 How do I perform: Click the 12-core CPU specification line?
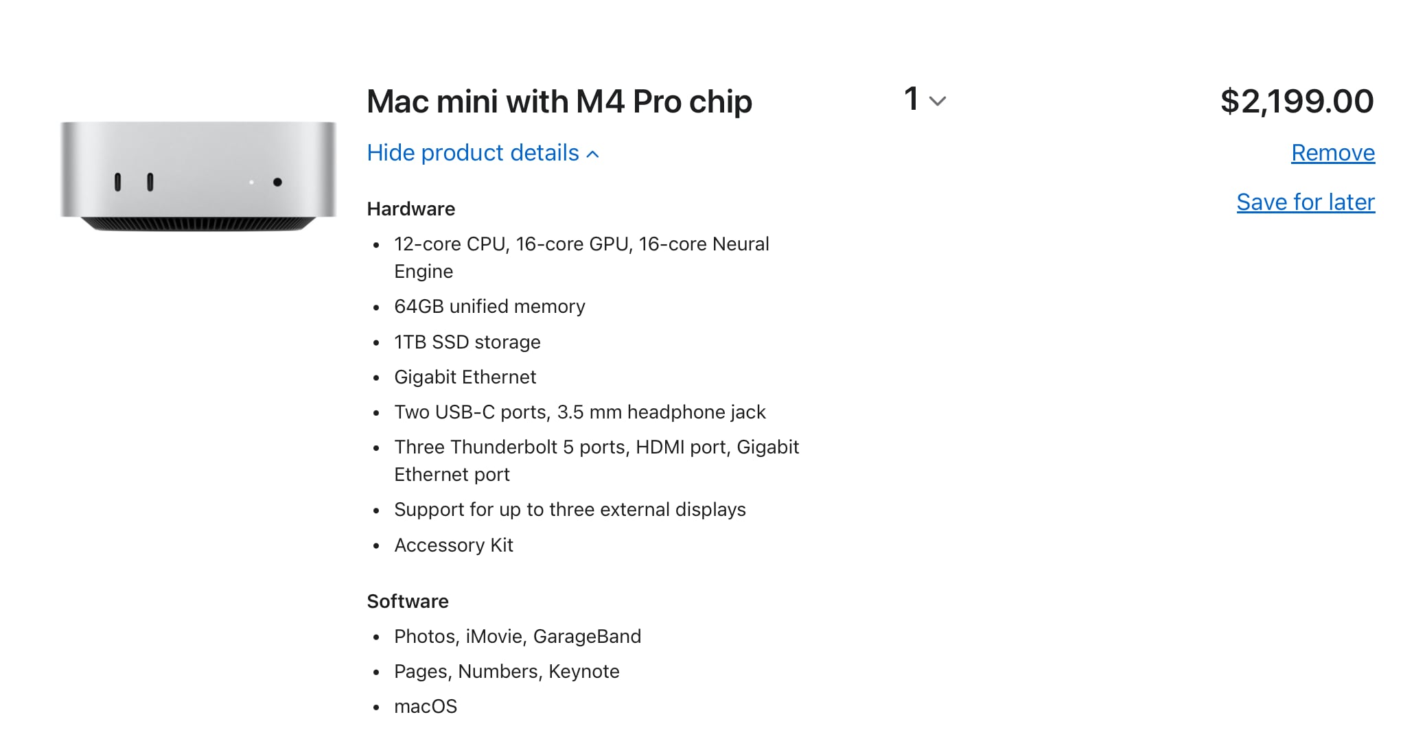(x=581, y=245)
